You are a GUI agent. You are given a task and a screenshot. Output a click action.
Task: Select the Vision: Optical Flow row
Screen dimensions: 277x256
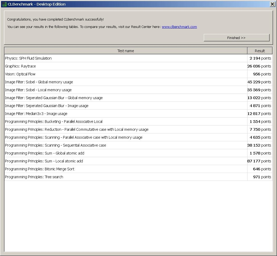click(x=138, y=74)
